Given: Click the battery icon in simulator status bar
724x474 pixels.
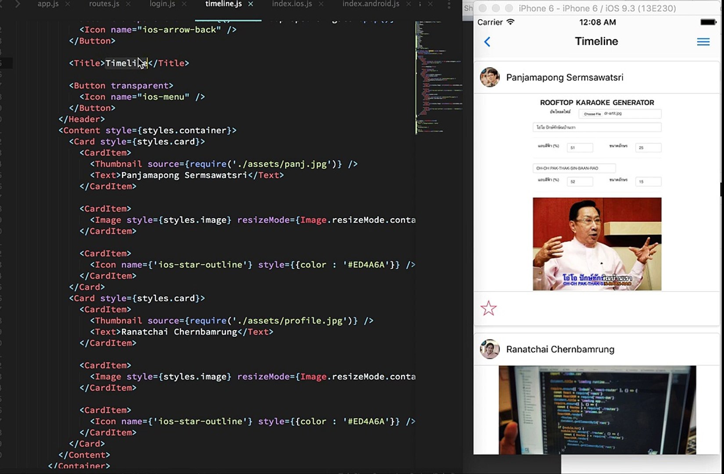Looking at the screenshot, I should pos(708,22).
